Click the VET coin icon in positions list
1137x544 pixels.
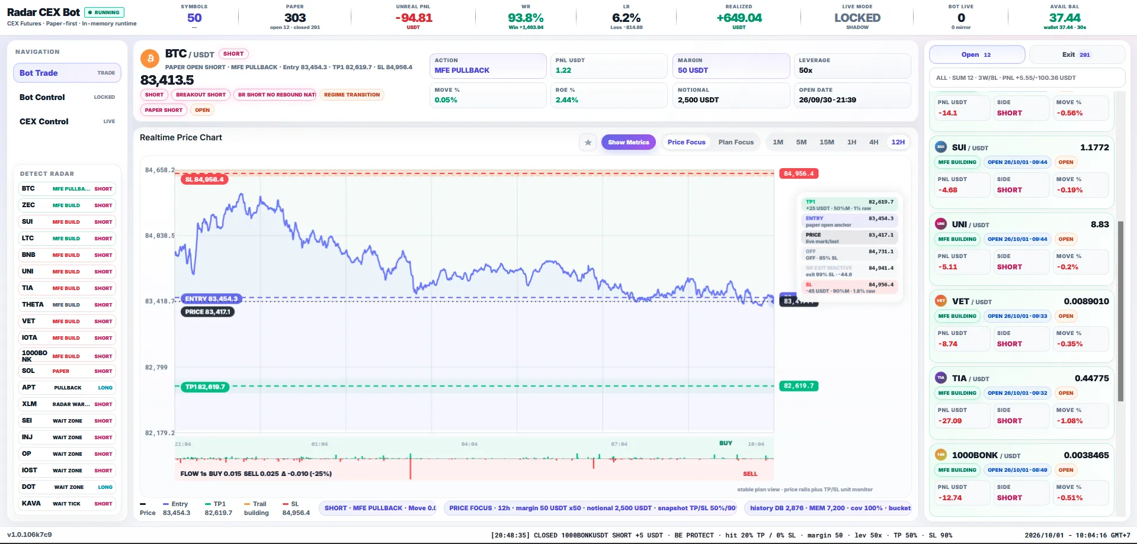(941, 301)
